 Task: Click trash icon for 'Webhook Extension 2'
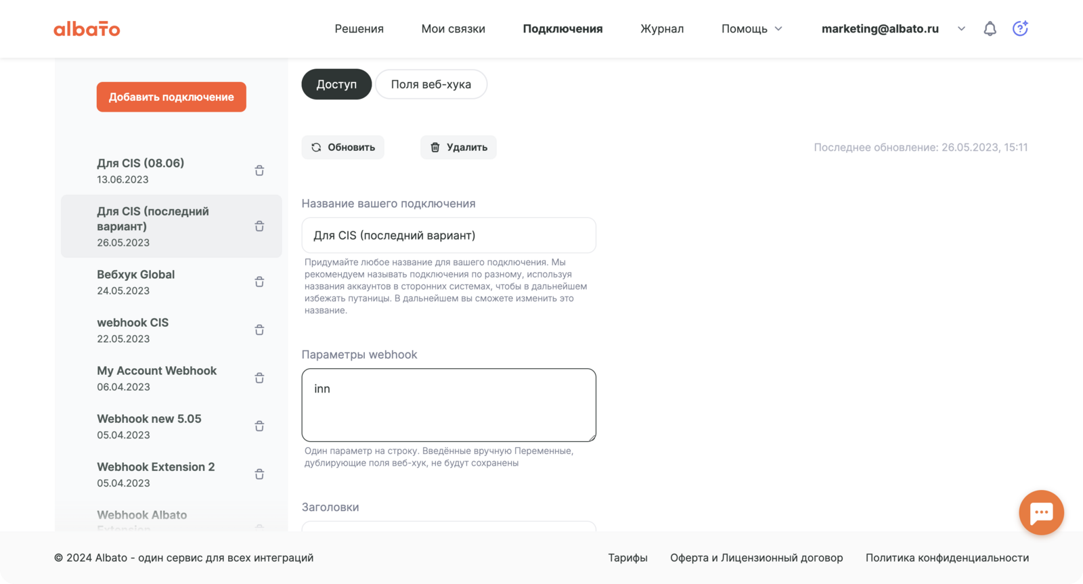(x=259, y=474)
